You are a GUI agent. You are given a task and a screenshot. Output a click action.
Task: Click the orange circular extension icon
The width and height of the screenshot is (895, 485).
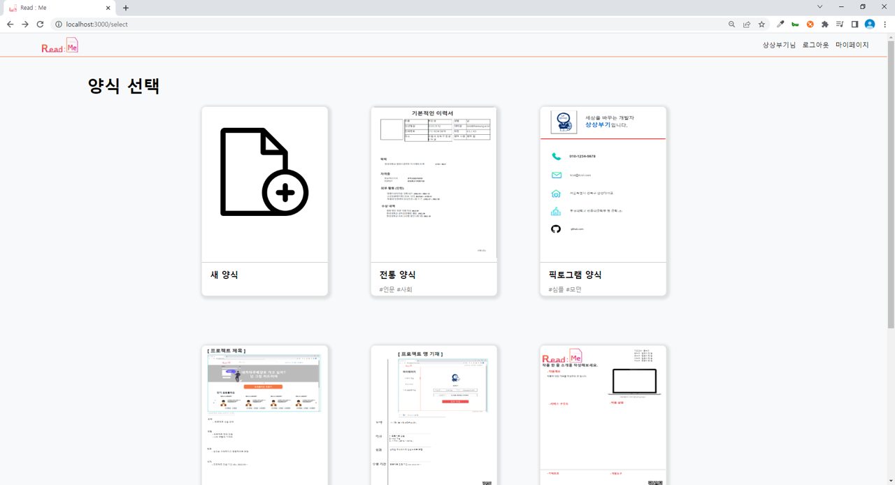click(x=810, y=24)
